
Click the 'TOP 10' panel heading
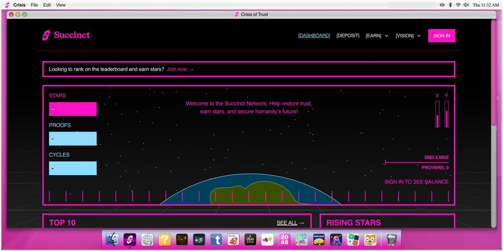point(62,223)
